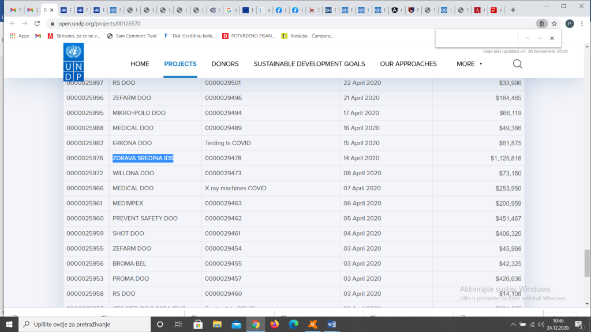Open Word from the taskbar

[x=332, y=324]
